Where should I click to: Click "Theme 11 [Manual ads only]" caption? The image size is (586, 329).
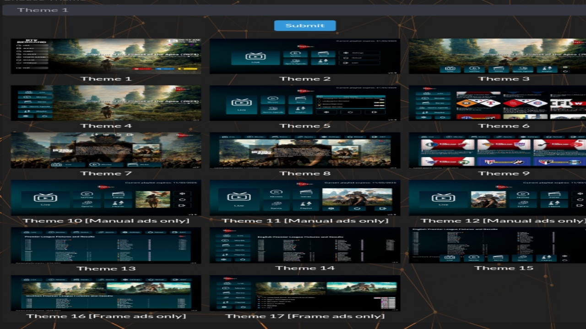click(x=305, y=221)
